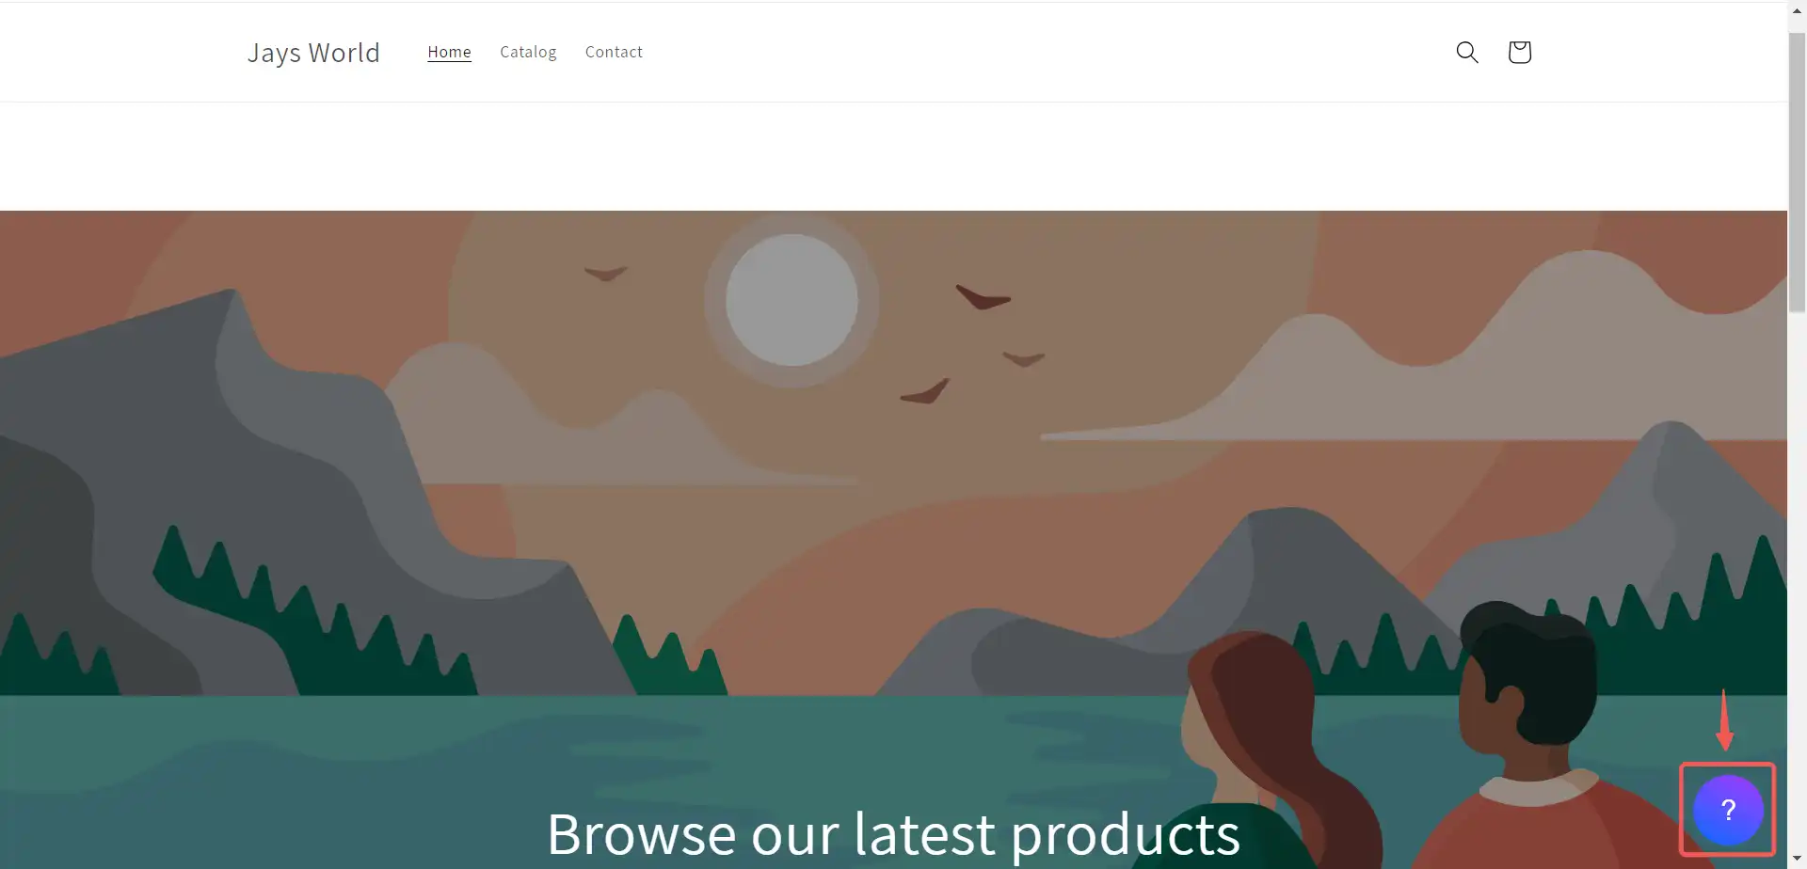Click the bird nearest right of moon

click(983, 297)
